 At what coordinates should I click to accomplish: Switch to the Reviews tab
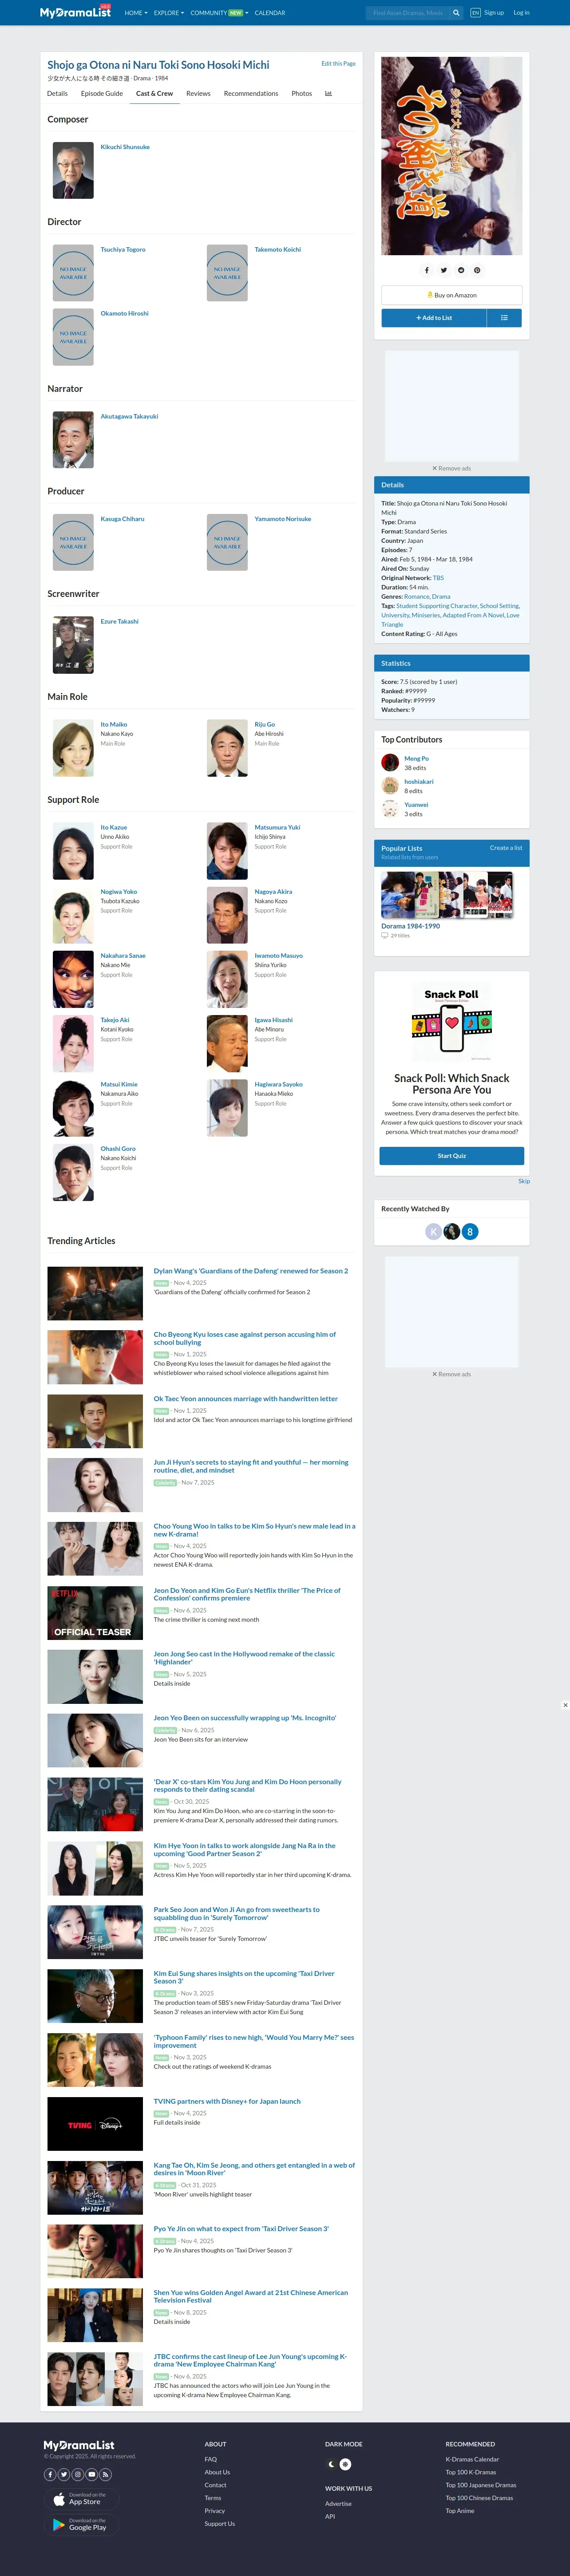tap(198, 94)
